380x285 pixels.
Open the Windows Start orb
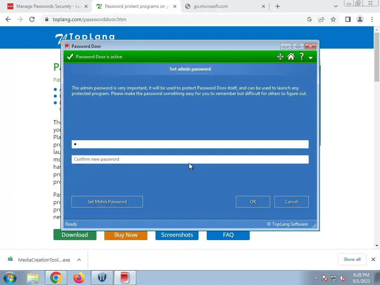point(10,278)
